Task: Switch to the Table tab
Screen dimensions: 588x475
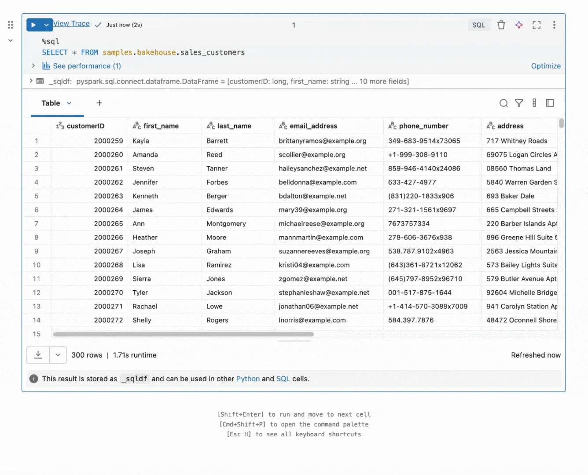Action: point(51,103)
